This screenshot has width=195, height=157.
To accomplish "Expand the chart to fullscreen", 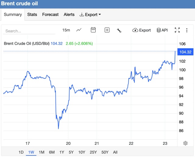I will (x=177, y=30).
